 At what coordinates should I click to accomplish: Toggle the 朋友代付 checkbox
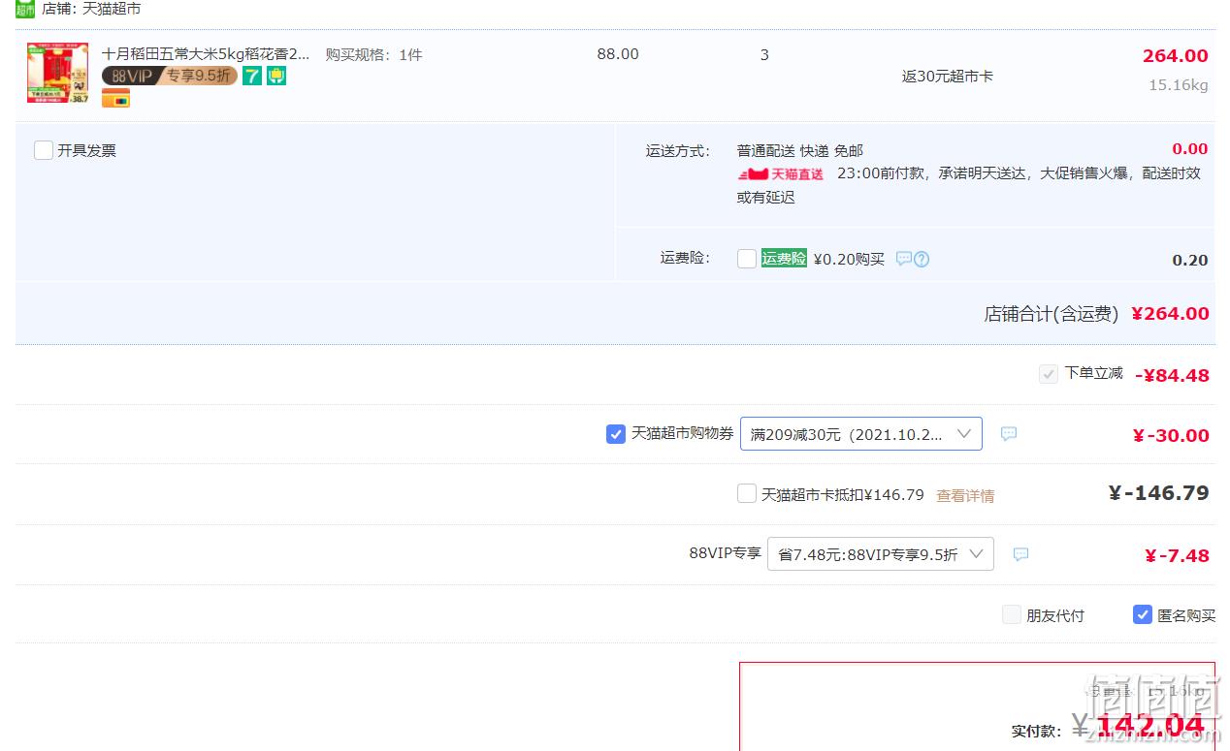point(1012,614)
